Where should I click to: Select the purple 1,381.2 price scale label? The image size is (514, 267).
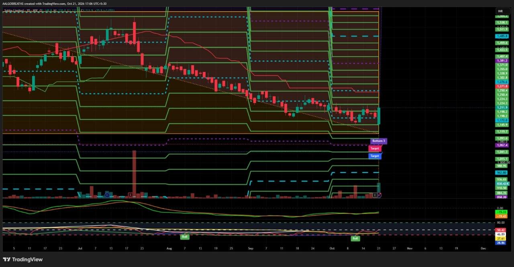point(502,61)
